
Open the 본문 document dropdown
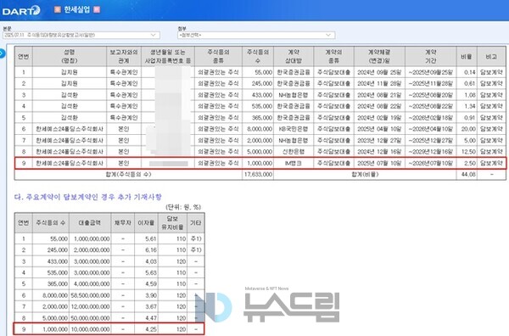[x=81, y=35]
